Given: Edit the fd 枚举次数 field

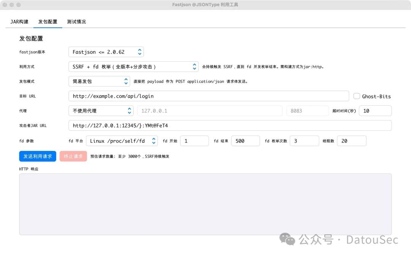Looking at the screenshot, I should click(x=304, y=141).
